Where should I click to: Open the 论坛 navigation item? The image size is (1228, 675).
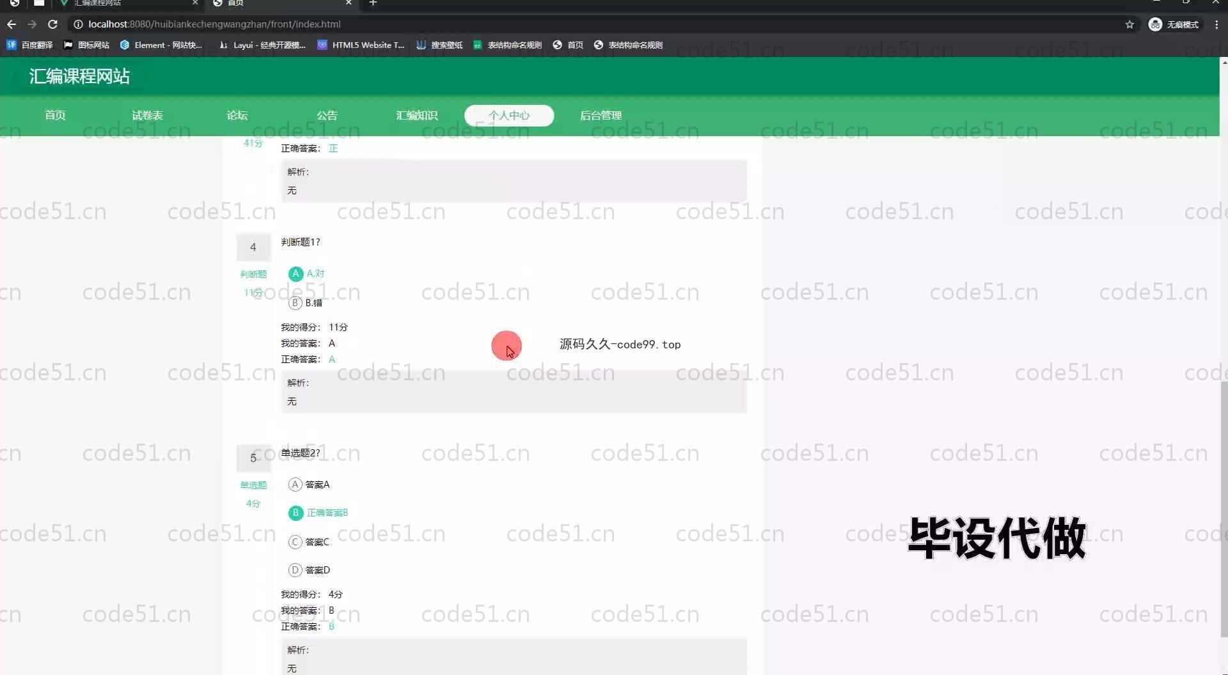pos(237,115)
